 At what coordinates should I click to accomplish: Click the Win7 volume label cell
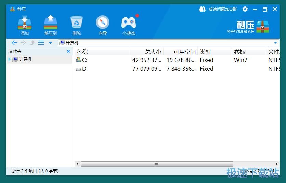(x=240, y=60)
